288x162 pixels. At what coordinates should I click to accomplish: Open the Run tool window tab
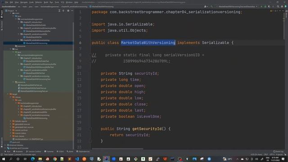pyautogui.click(x=8, y=152)
